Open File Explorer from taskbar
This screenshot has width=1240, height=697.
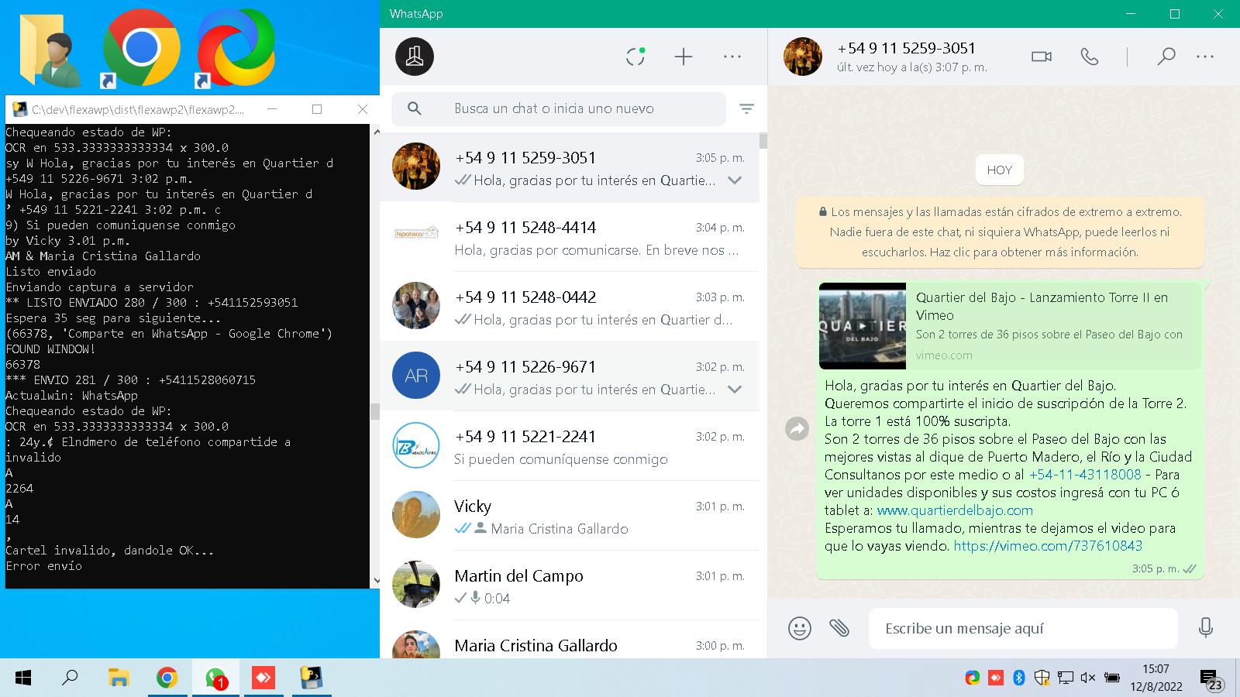coord(119,678)
